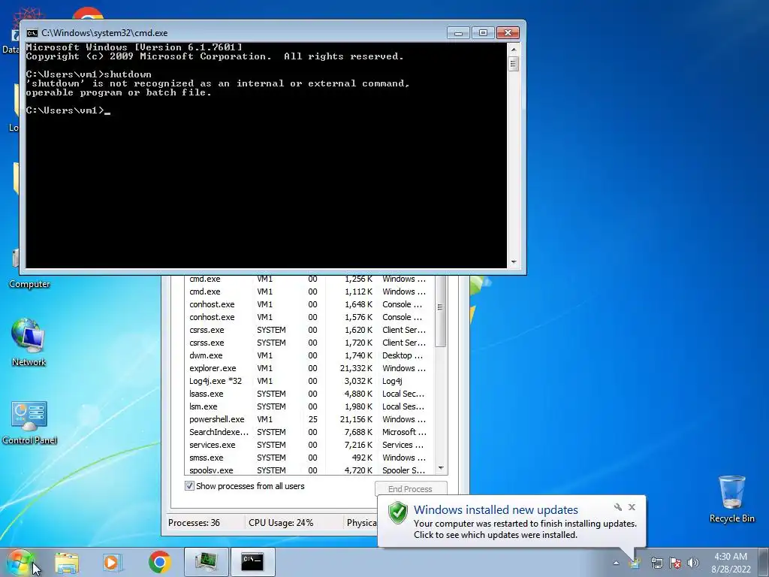Click the Processes: 36 status entry
Viewport: 769px width, 577px height.
[195, 523]
